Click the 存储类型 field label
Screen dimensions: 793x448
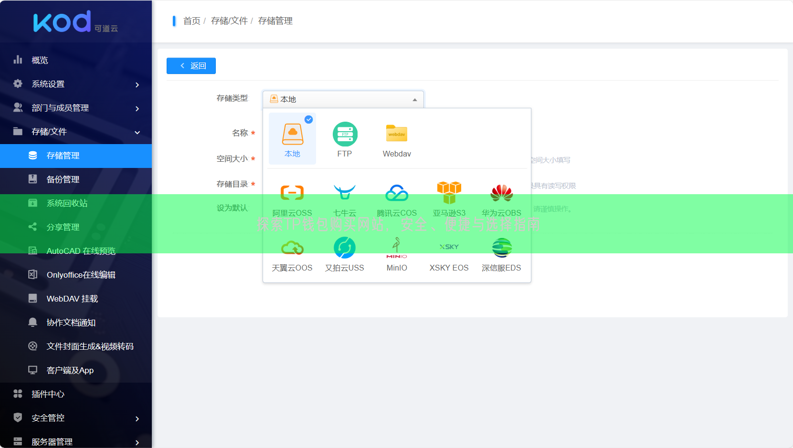(232, 98)
